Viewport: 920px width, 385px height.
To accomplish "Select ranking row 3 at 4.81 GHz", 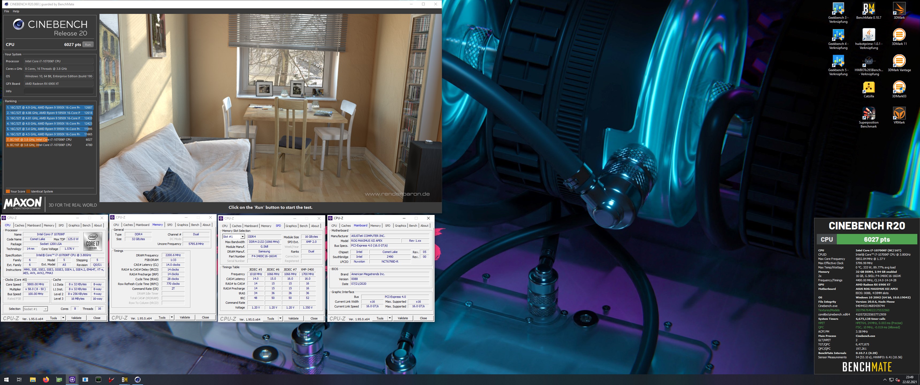I will pyautogui.click(x=49, y=118).
